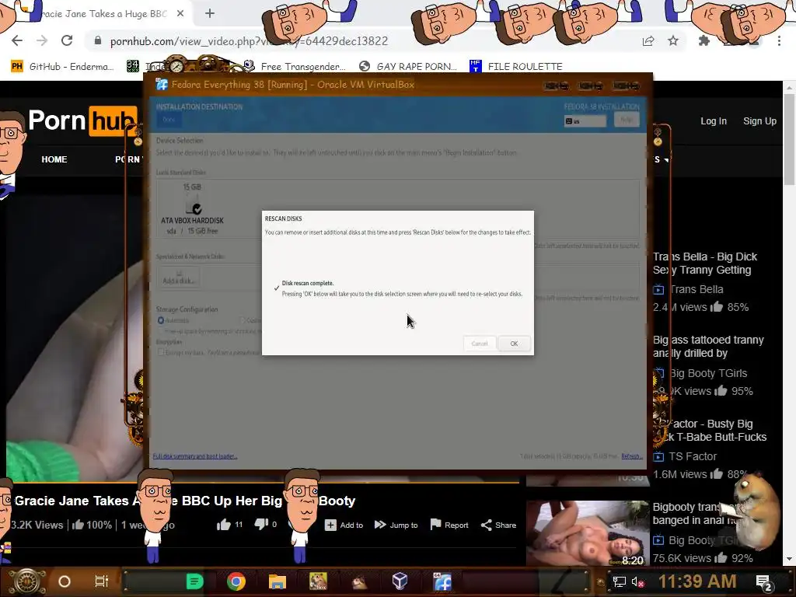Open a new tab with the plus button
The image size is (796, 597).
(x=210, y=14)
